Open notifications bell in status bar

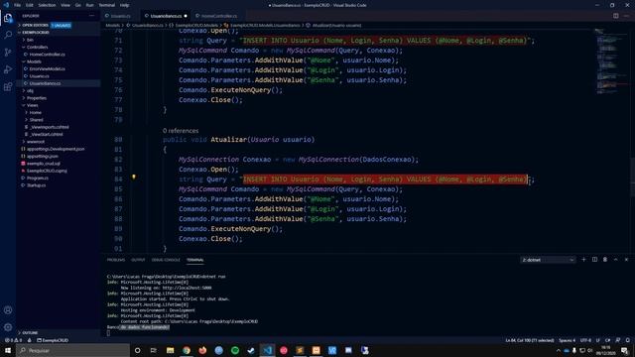[628, 340]
